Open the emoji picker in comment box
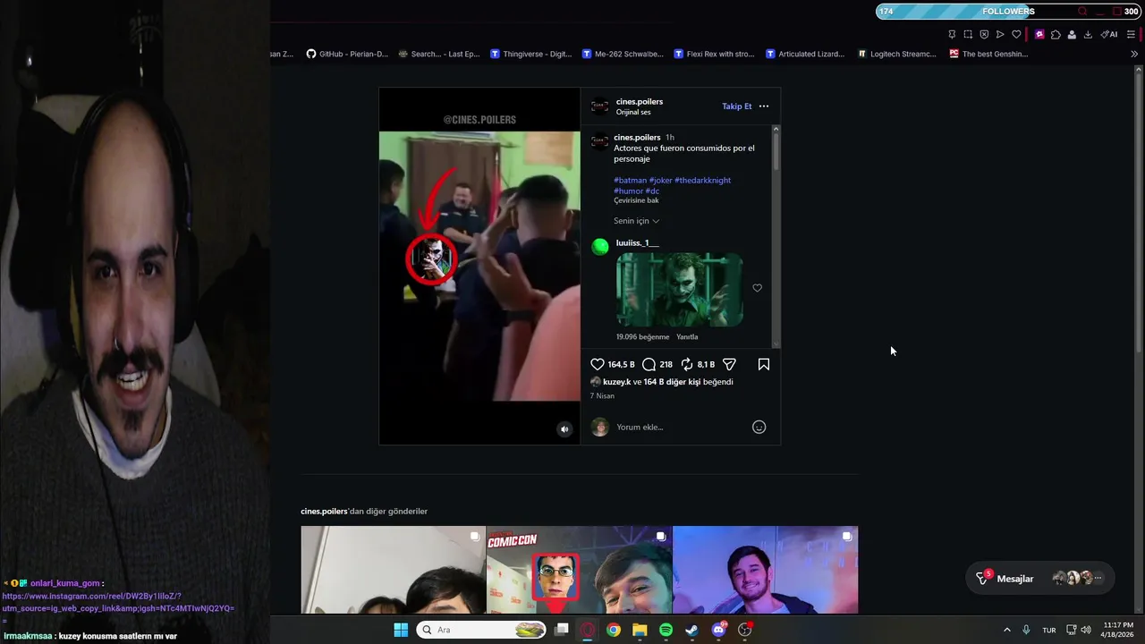Screen dimensions: 1145x644 759,428
